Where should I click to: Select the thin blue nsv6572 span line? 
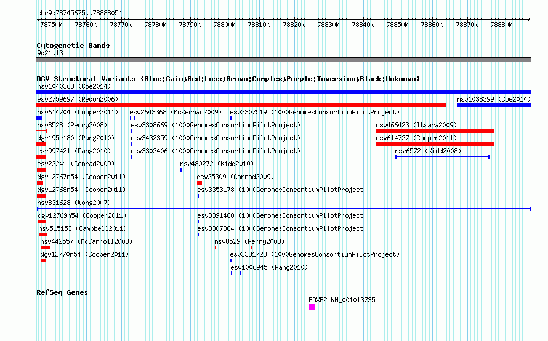(x=442, y=157)
